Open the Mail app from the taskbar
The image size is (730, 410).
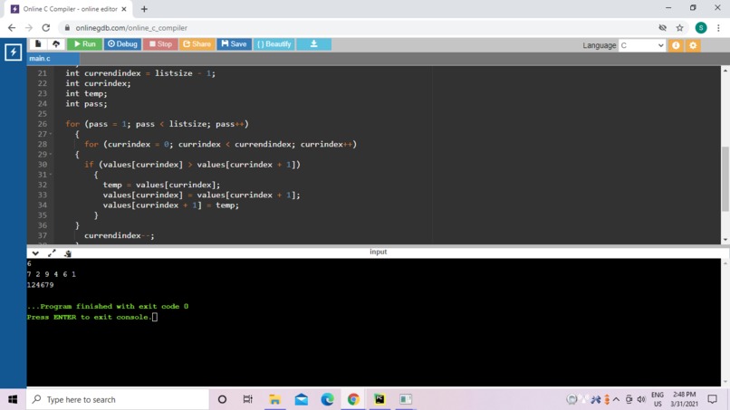302,399
